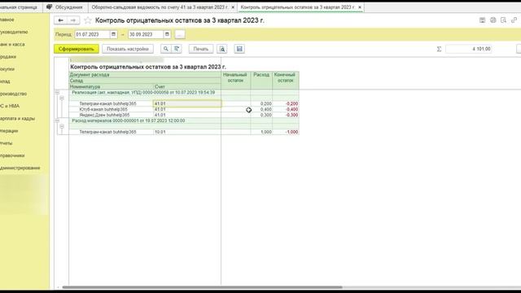This screenshot has height=293, width=521.
Task: Click the -1,000 ending balance cell
Action: coord(286,132)
